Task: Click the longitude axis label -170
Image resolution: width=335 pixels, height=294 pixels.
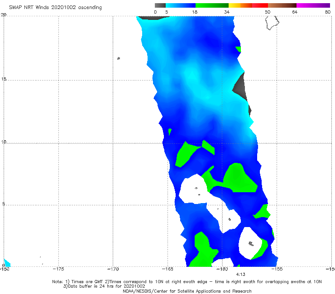Action: coord(113,269)
